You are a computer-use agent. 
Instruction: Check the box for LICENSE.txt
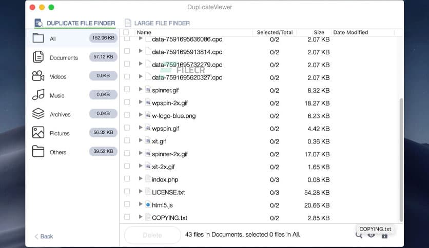(x=127, y=192)
